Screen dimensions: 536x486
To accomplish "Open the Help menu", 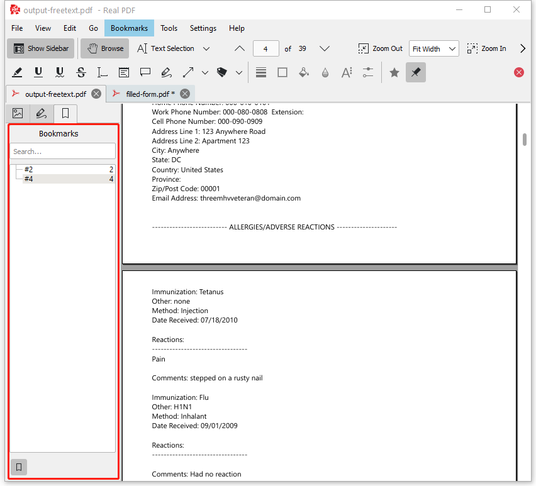I will 237,28.
